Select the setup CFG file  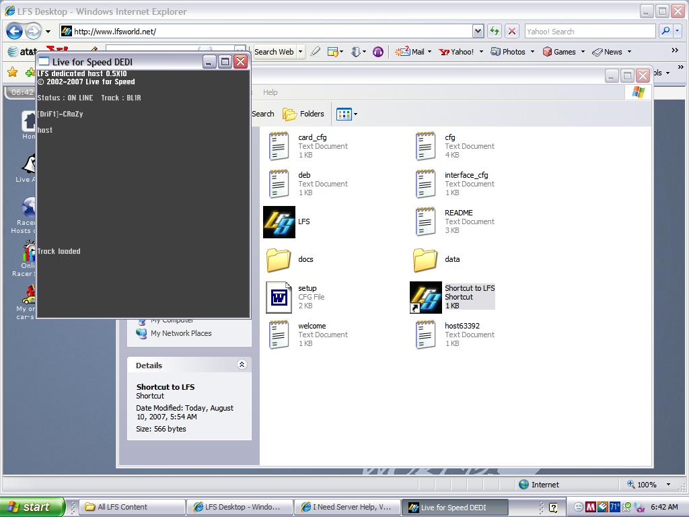tap(296, 297)
